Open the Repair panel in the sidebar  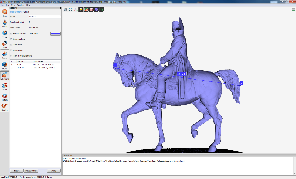pos(4,65)
